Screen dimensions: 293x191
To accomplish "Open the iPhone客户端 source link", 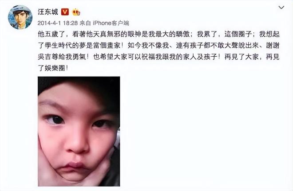I will (x=111, y=23).
